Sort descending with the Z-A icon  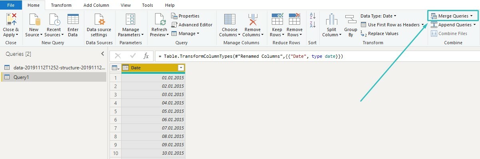click(313, 25)
